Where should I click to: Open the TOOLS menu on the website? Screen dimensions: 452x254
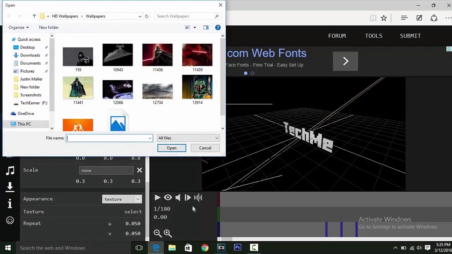click(374, 36)
